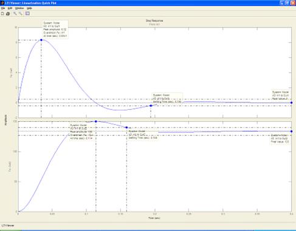Open the Edit menu
Viewport: 296px width, 231px height.
[10, 9]
